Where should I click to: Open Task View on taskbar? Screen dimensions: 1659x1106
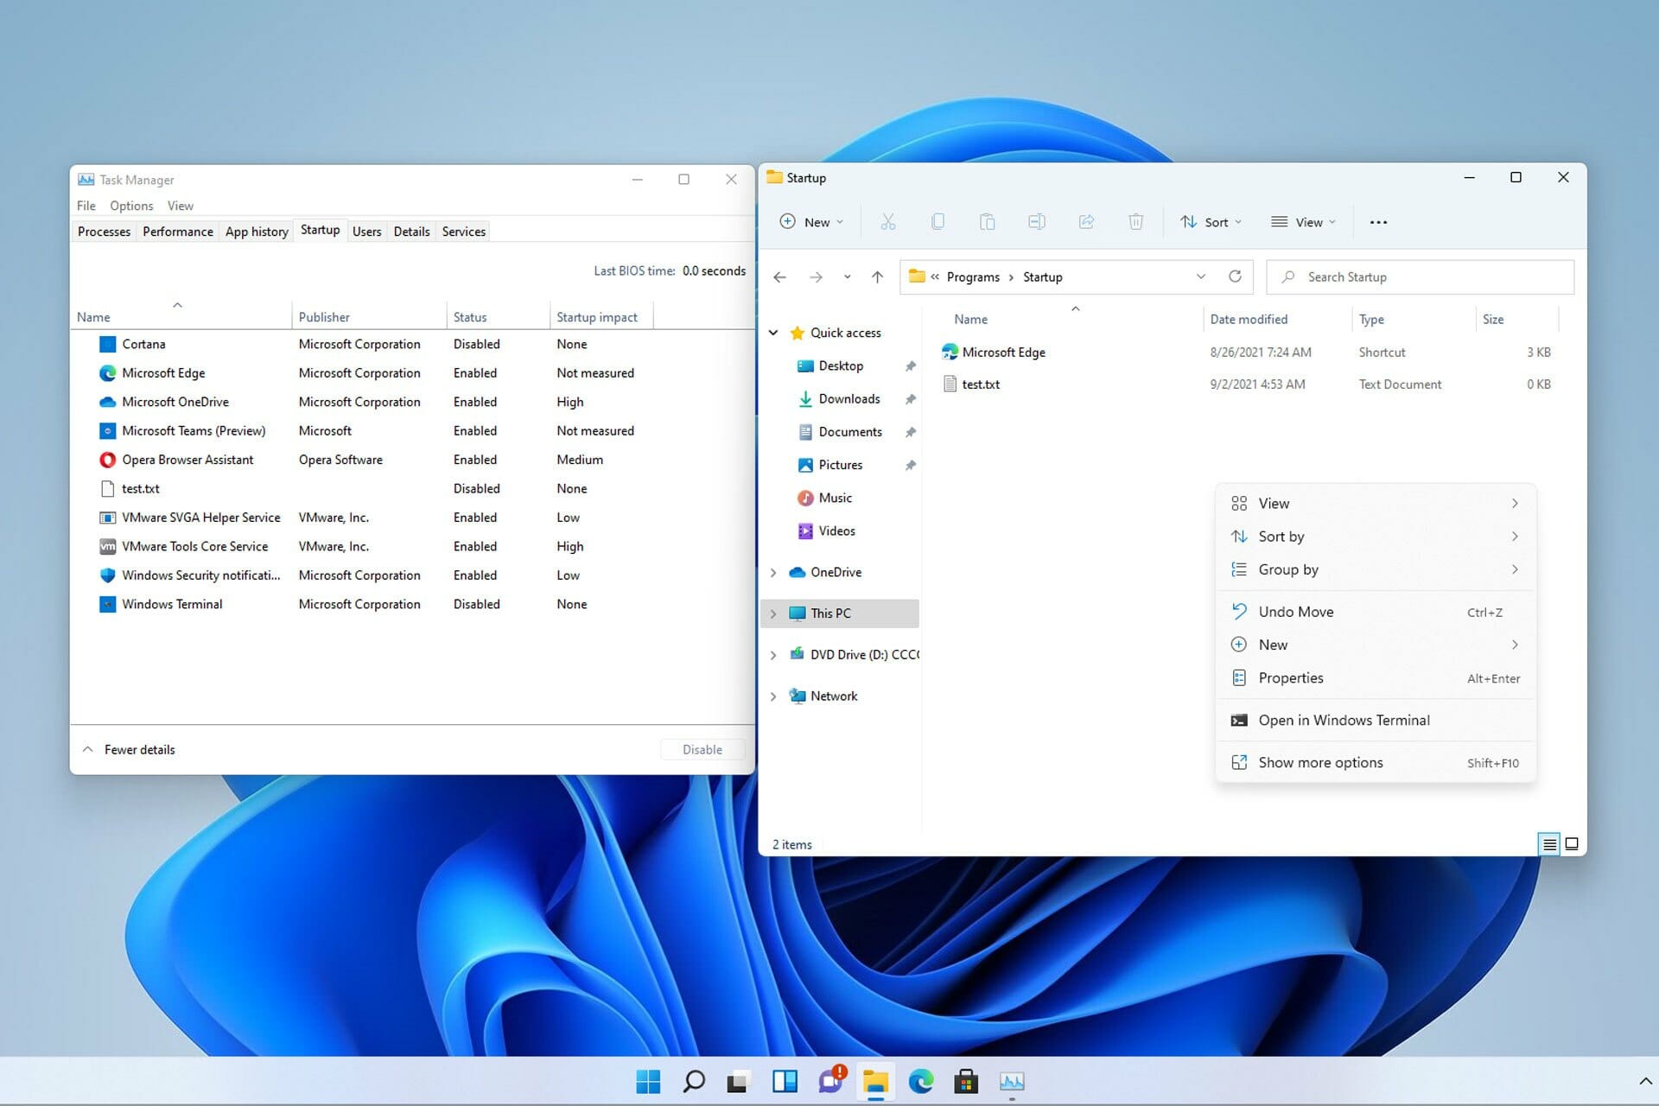coord(739,1081)
